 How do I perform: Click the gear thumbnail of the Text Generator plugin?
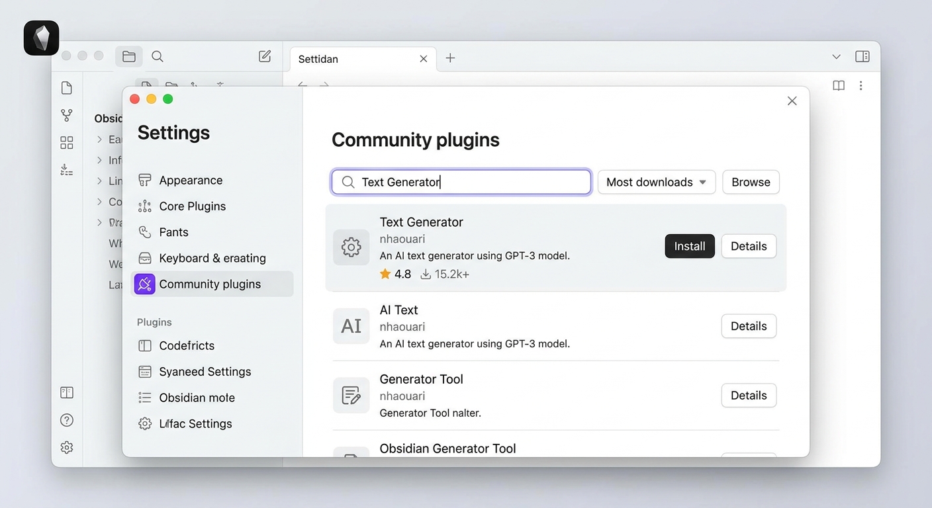(351, 247)
